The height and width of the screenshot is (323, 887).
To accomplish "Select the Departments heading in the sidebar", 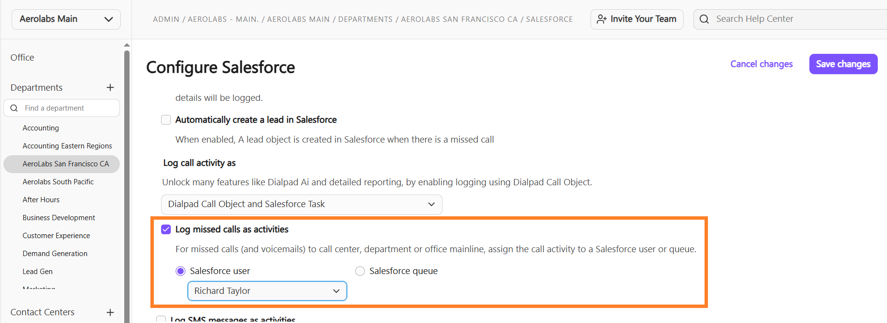I will pyautogui.click(x=36, y=87).
